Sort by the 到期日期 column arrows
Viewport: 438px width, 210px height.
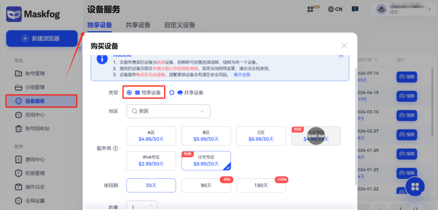[376, 60]
